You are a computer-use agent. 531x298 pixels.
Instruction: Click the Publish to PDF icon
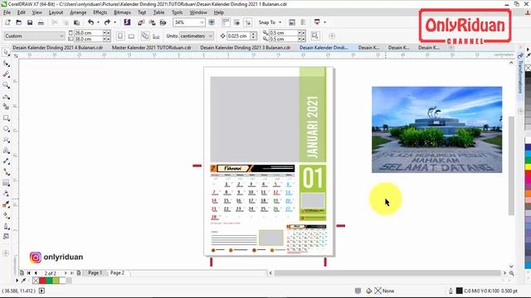(x=163, y=22)
